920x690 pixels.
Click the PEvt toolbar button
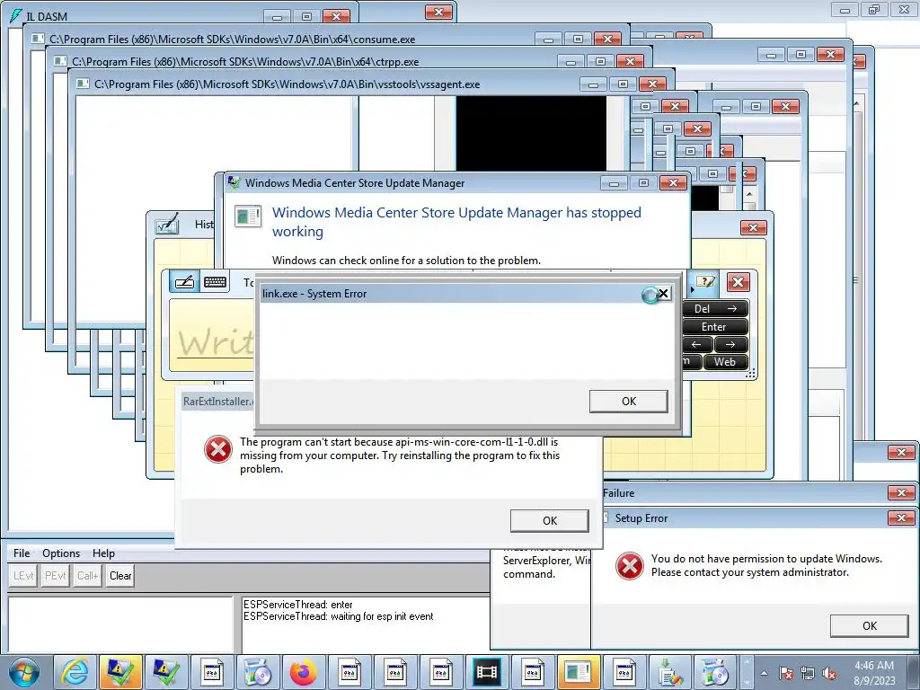coord(56,576)
